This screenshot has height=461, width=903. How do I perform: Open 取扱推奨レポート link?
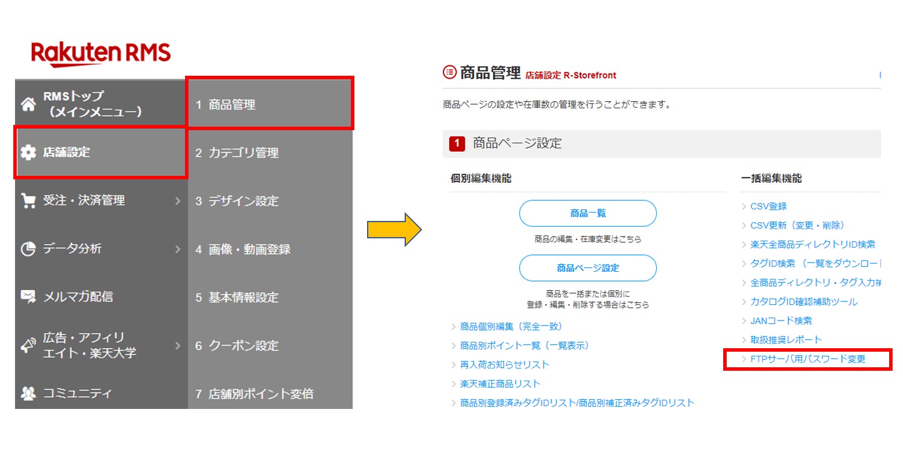coord(786,340)
